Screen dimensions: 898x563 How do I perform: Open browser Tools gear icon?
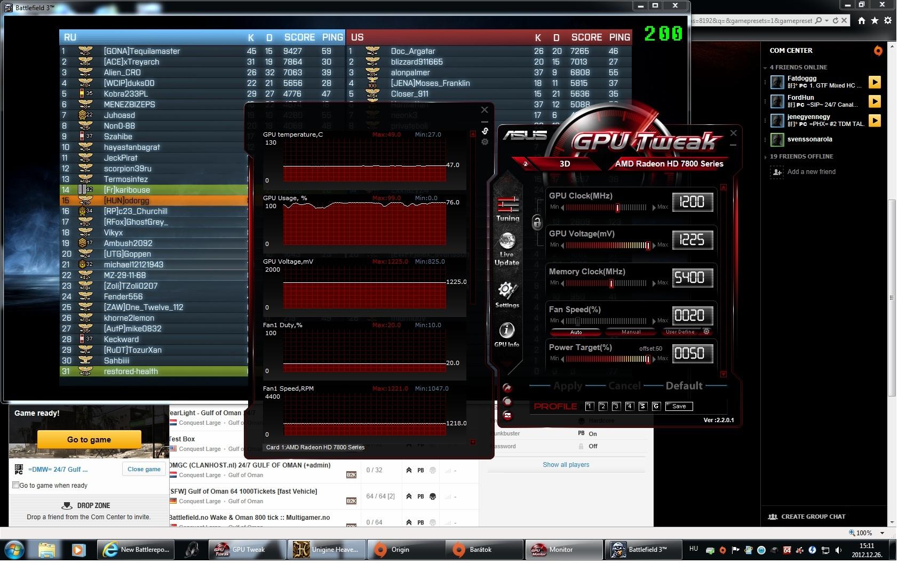click(x=888, y=21)
